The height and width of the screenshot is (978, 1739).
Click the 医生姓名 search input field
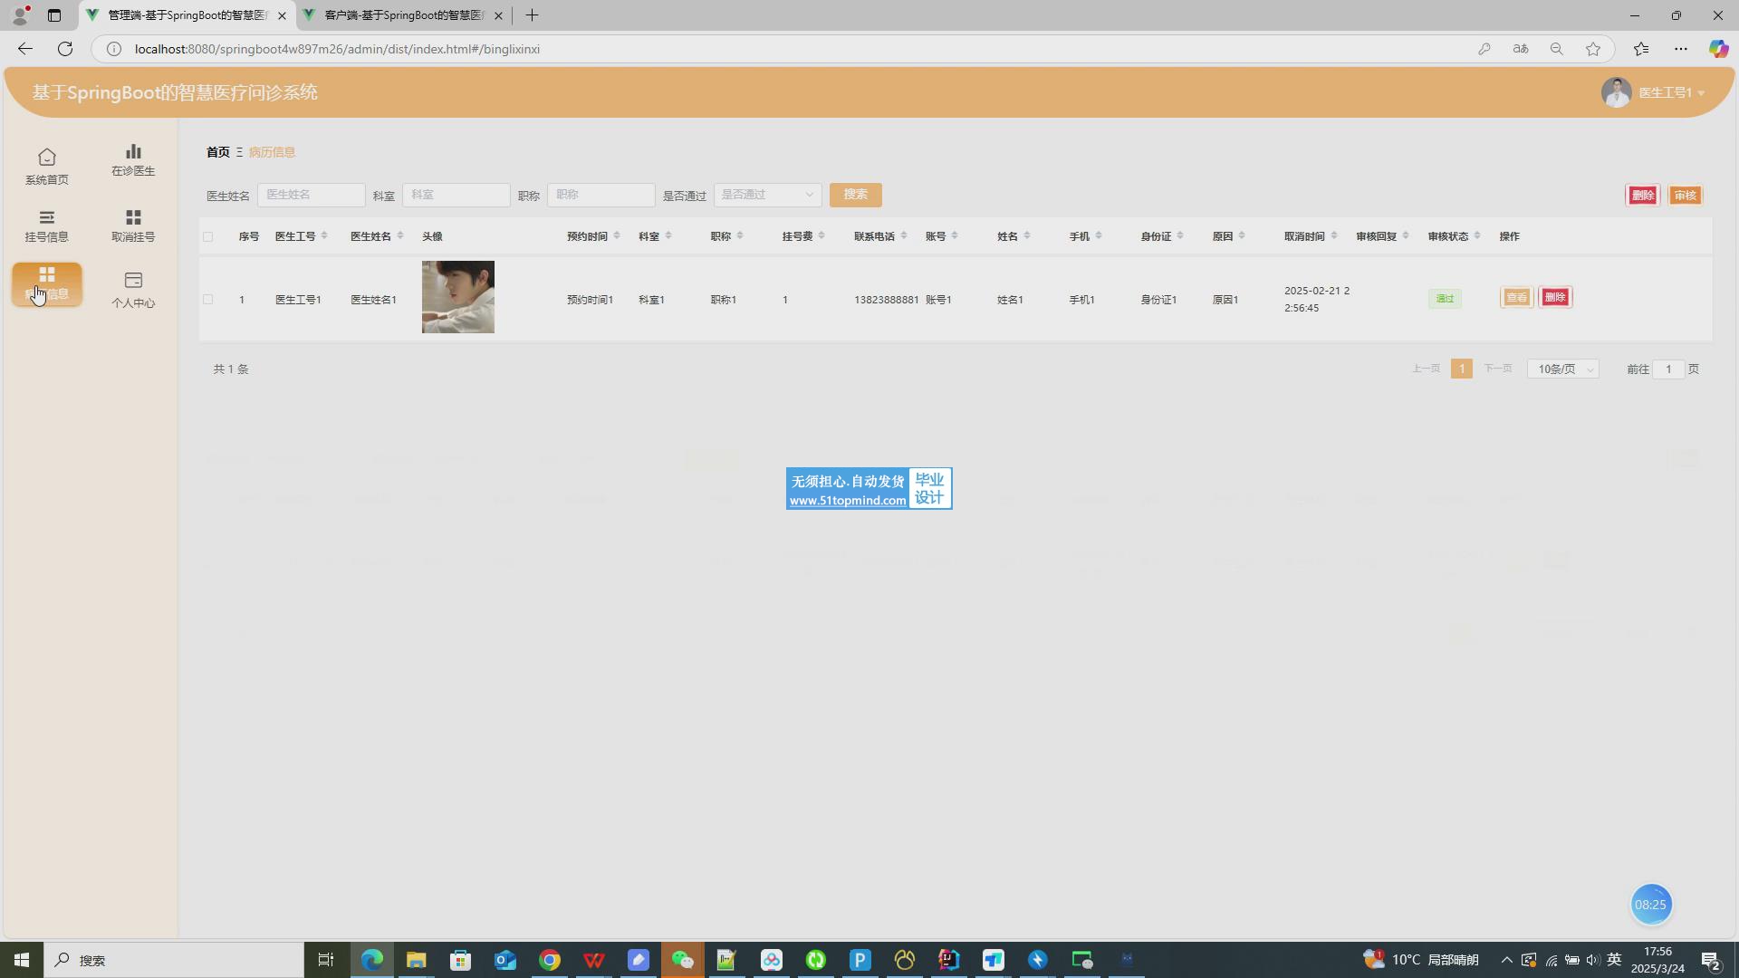(x=311, y=195)
